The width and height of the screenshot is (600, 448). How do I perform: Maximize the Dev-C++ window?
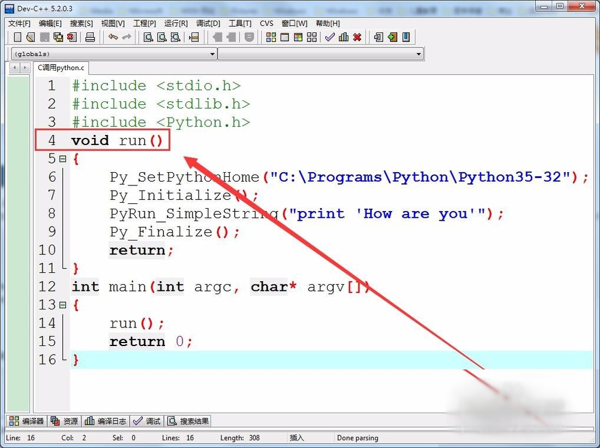(559, 6)
